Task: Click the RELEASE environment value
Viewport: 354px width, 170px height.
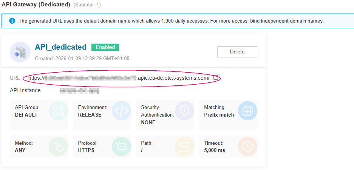Action: point(90,115)
